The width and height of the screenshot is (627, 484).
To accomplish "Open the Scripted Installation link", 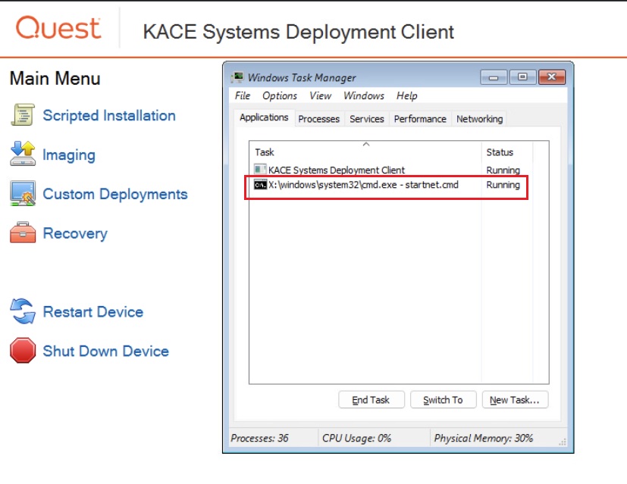I will (109, 115).
